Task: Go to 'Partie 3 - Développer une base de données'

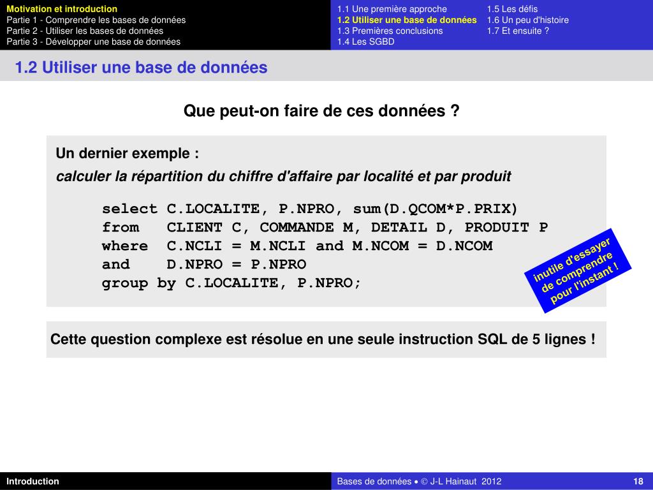Action: 94,41
